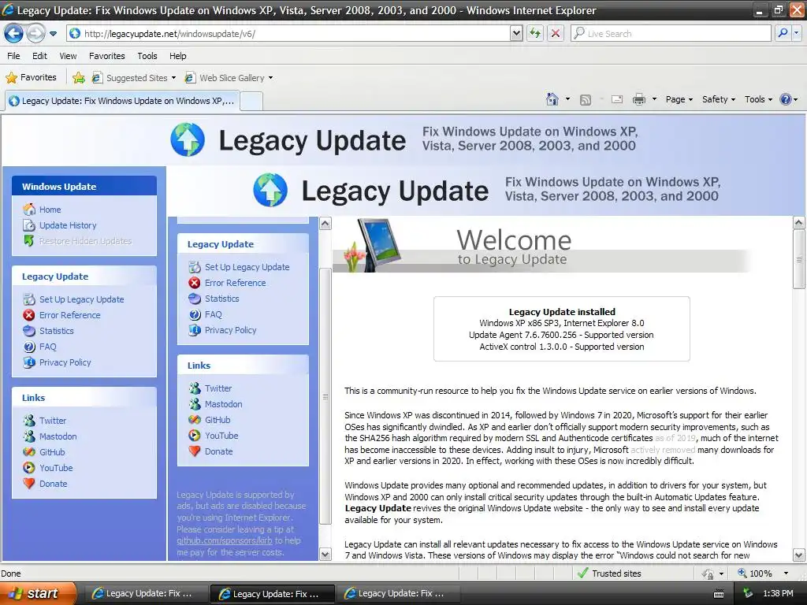807x605 pixels.
Task: Click GitHub icon in outer sidebar Links
Action: click(x=29, y=452)
